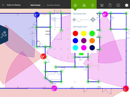Choose purple wall node color
This screenshot has height=97, width=130.
click(84, 41)
